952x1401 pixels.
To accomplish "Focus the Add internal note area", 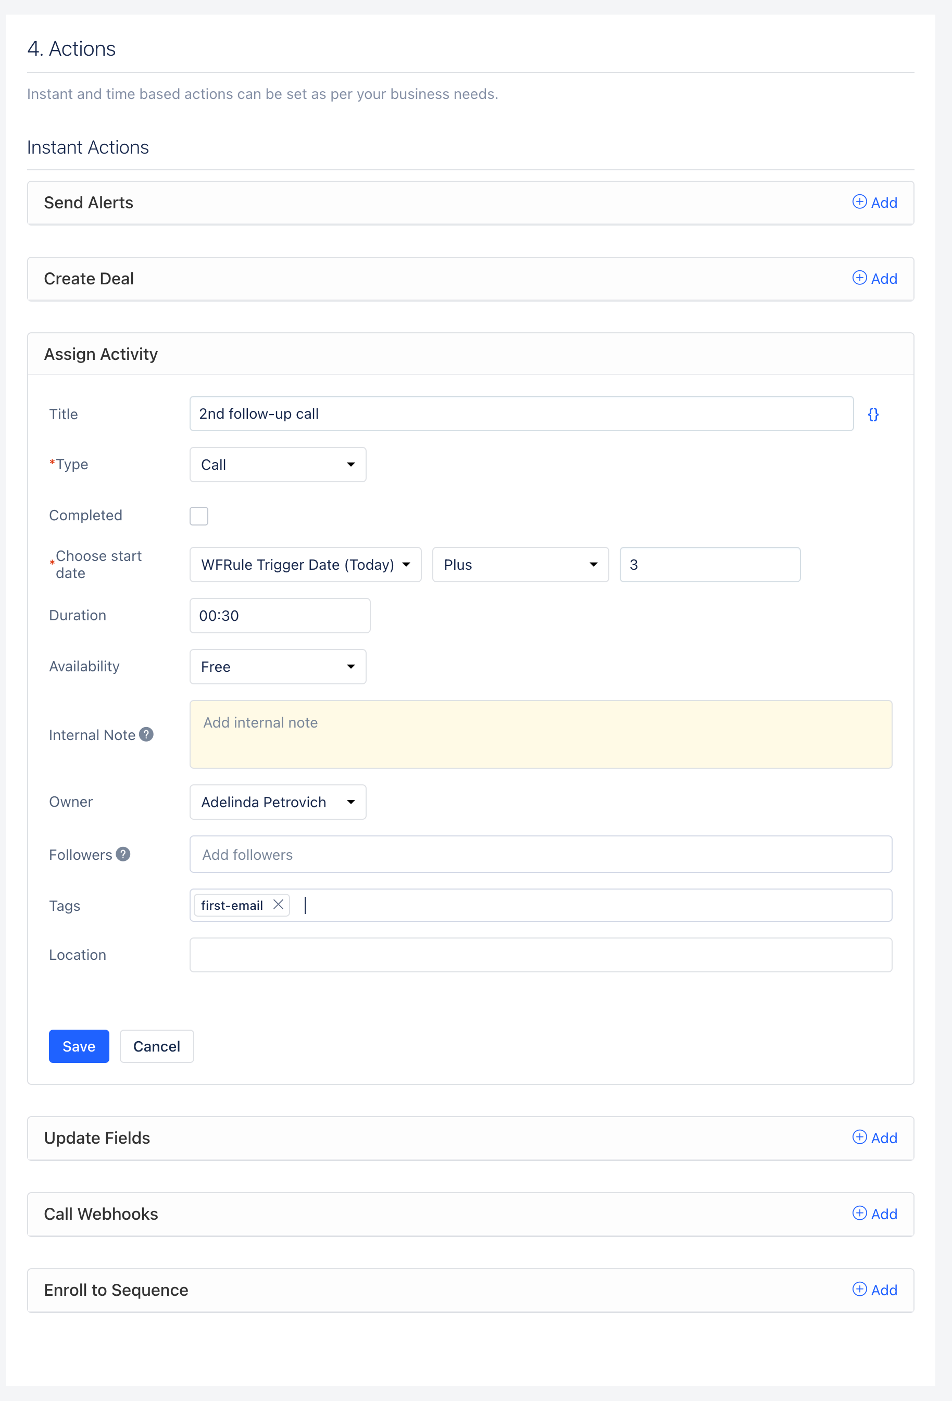I will click(x=541, y=734).
